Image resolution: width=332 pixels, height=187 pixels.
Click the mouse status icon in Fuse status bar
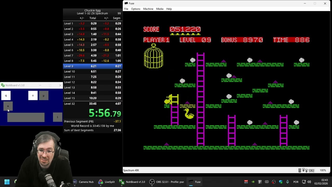pyautogui.click(x=300, y=170)
